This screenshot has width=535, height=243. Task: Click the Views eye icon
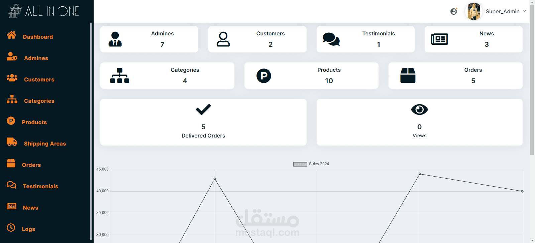420,109
